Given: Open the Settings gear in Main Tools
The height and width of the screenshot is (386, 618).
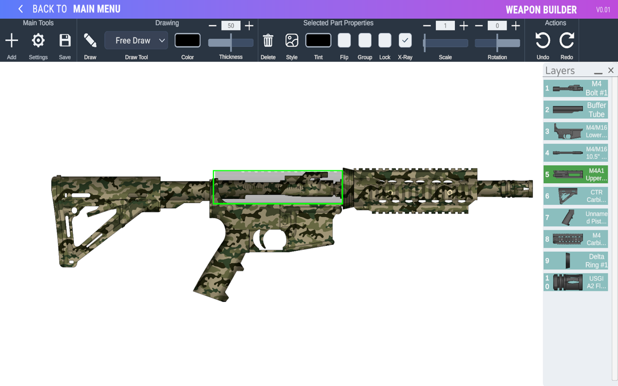Looking at the screenshot, I should click(38, 41).
